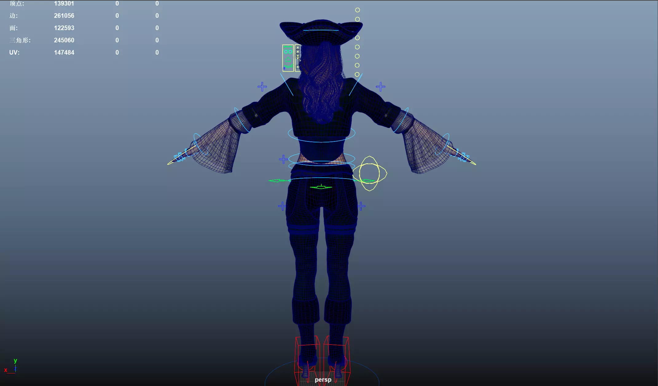The image size is (658, 386).
Task: Click the persp camera label
Action: [x=323, y=380]
